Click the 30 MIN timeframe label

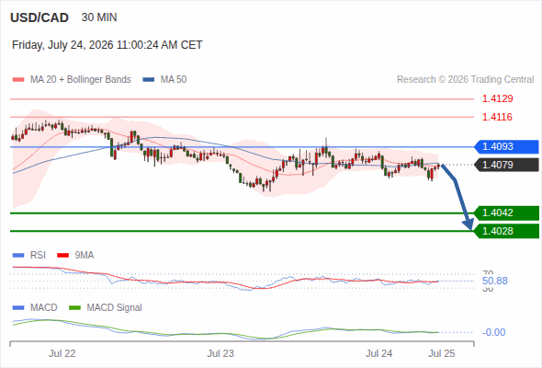pyautogui.click(x=99, y=17)
